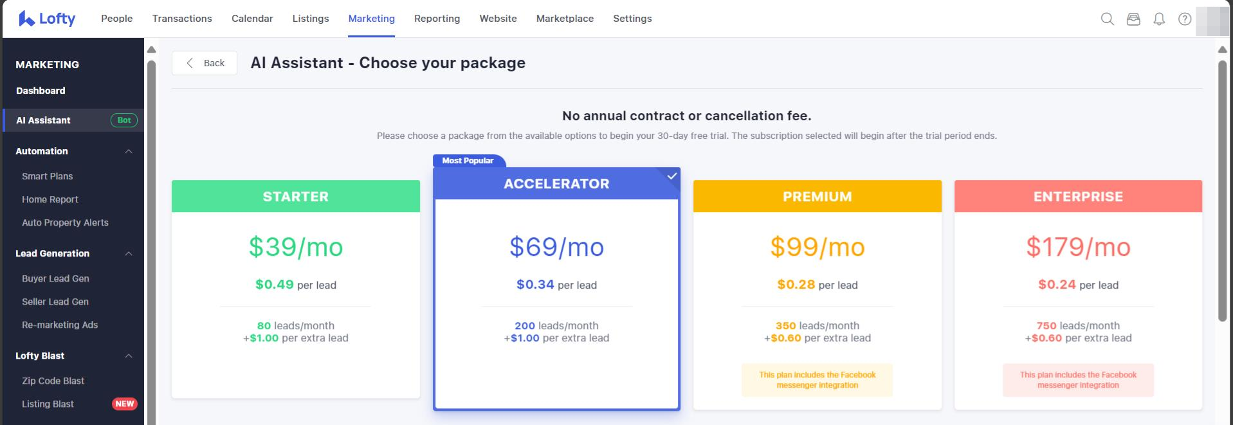Screen dimensions: 1233x425
Task: Open Zip Code Blast
Action: [53, 381]
